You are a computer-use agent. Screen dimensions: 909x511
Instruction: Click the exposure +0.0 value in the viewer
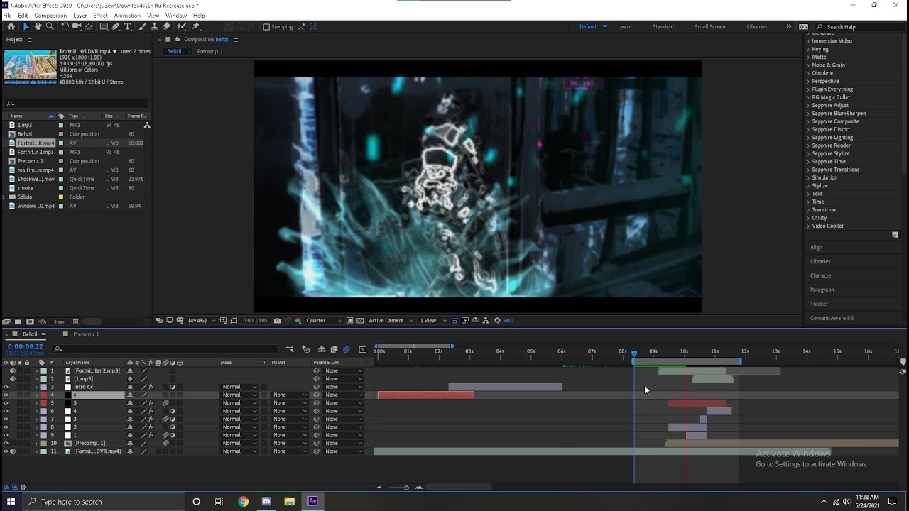click(x=508, y=321)
